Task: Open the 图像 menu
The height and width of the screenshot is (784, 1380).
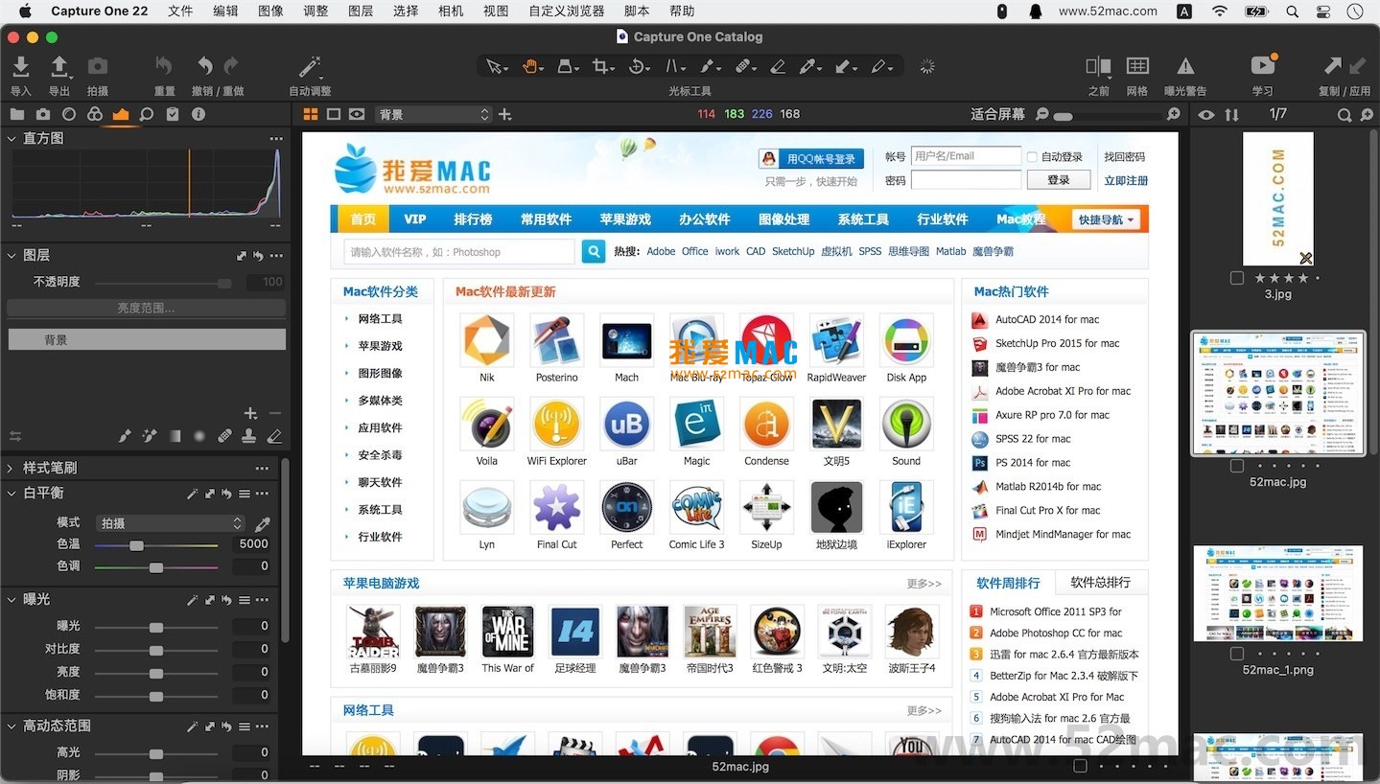Action: (270, 11)
